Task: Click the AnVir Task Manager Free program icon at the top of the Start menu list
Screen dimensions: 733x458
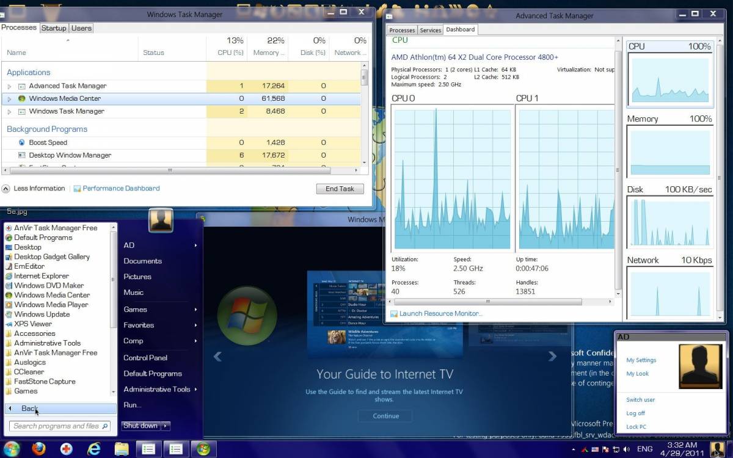Action: click(x=9, y=228)
